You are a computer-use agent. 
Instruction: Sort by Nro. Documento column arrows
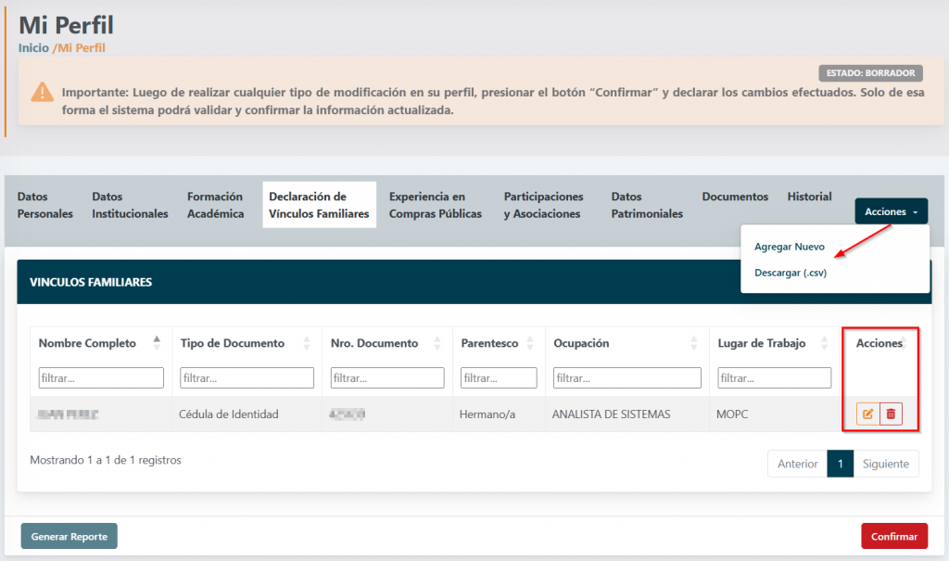click(437, 343)
